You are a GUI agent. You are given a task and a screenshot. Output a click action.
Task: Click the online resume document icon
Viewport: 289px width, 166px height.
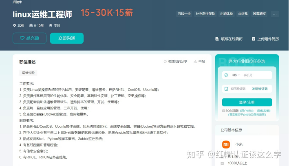point(217,39)
